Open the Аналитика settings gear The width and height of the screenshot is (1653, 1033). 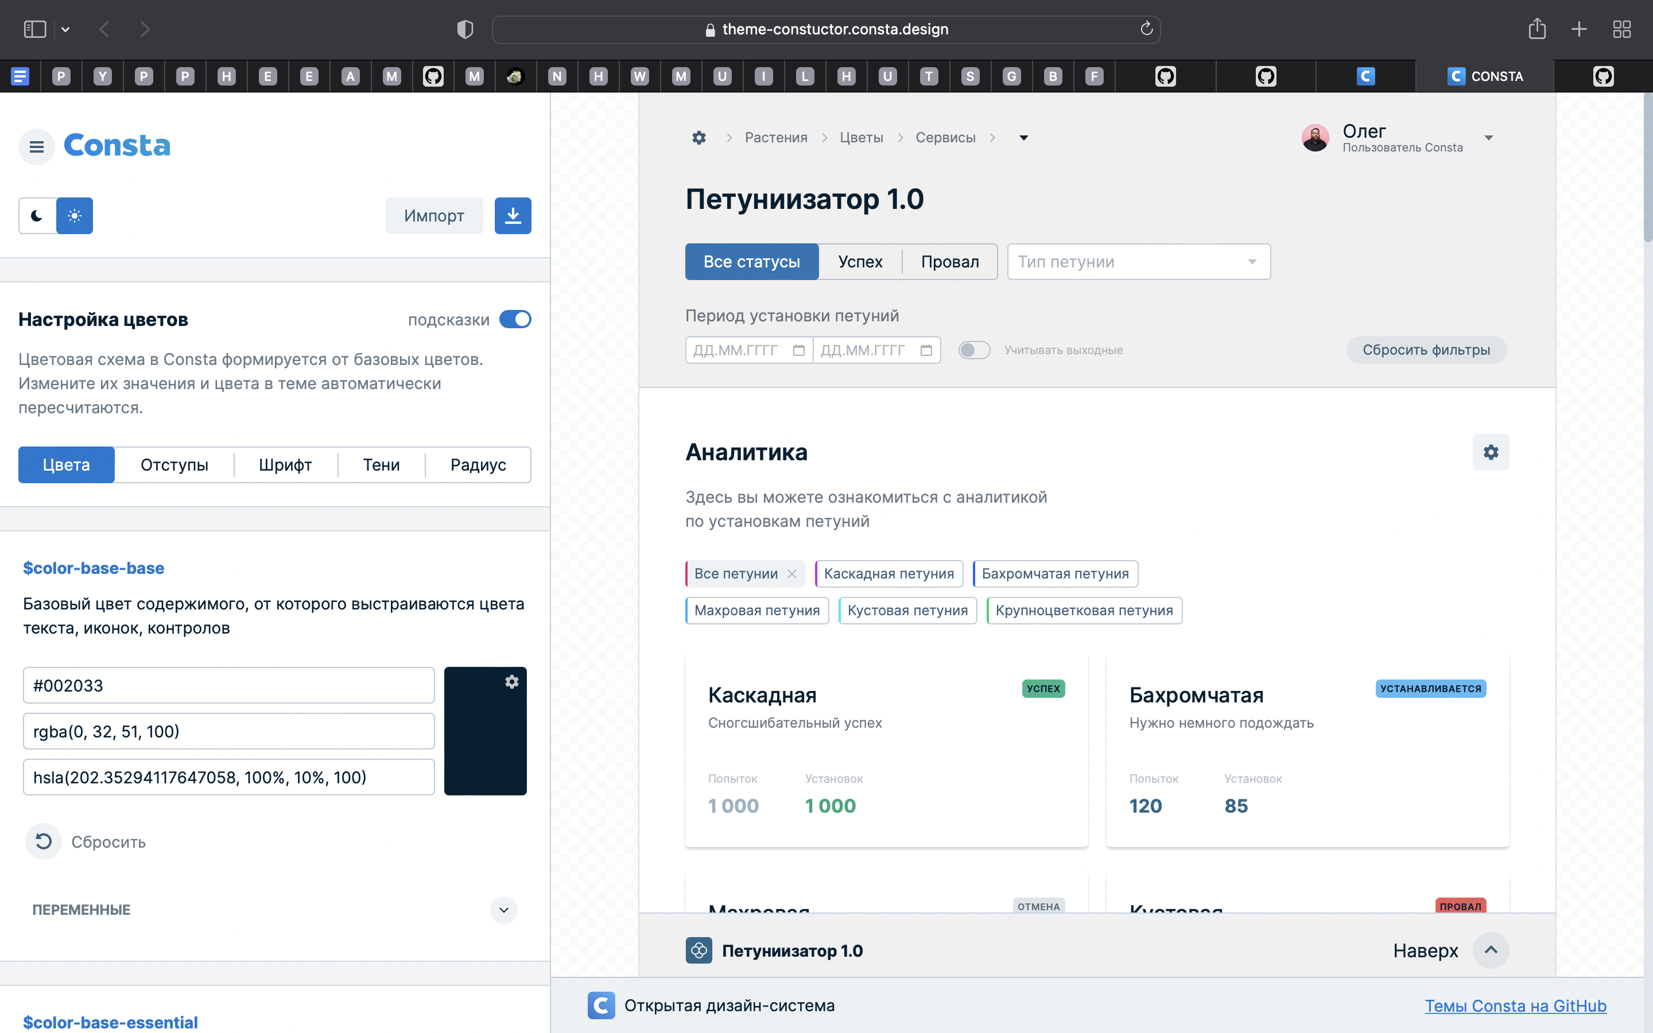[x=1491, y=452]
